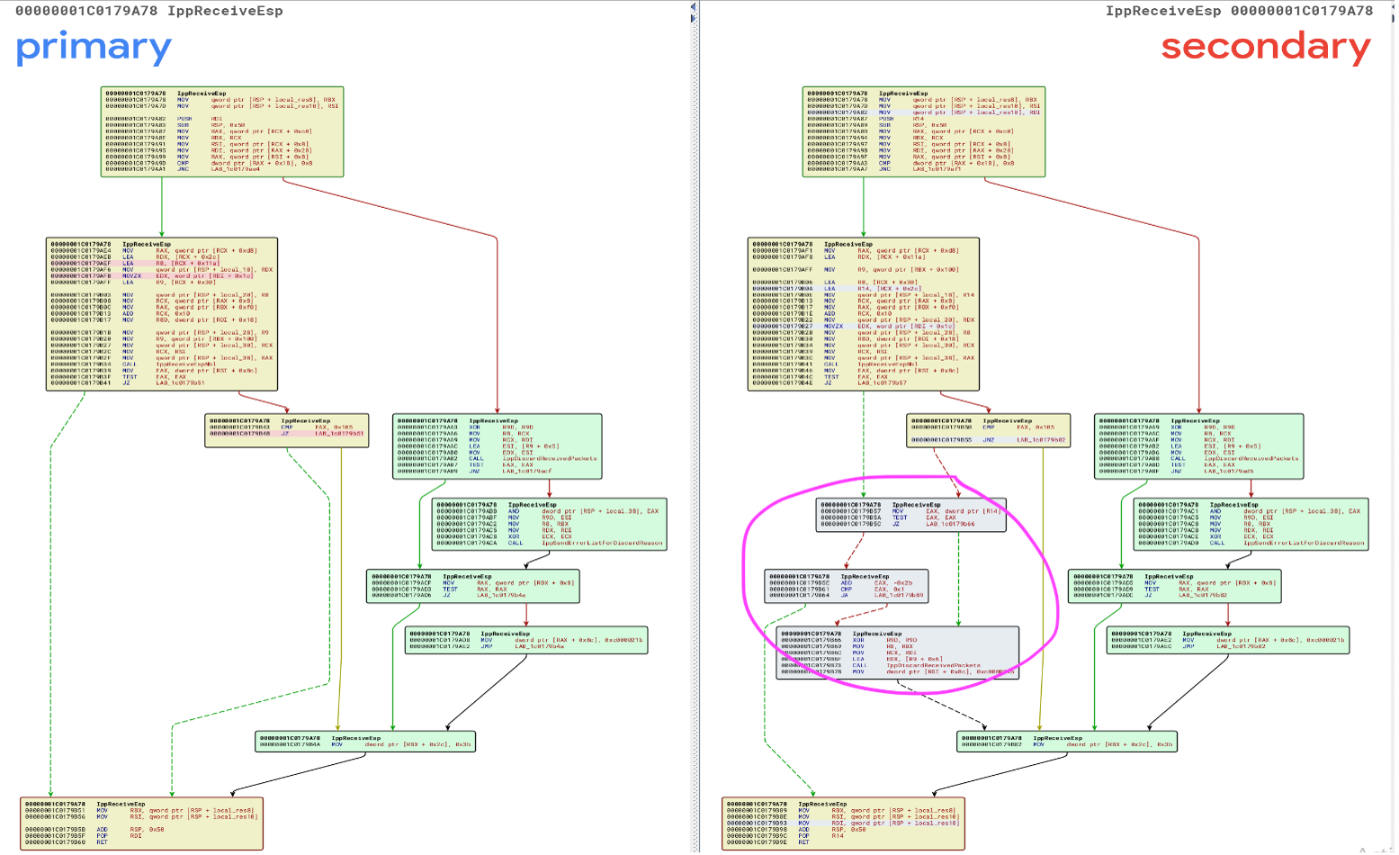Click primary pane title '00000001C0179A78 IppReceiveEsp'
The image size is (1399, 855).
149,11
